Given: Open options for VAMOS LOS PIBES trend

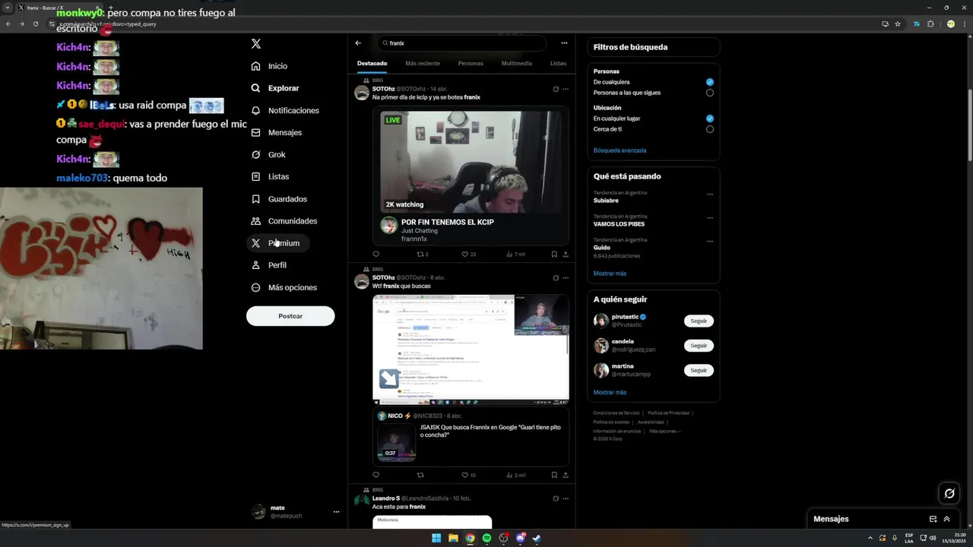Looking at the screenshot, I should click(x=710, y=218).
